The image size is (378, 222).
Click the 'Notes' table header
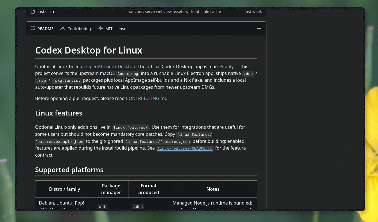[213, 189]
